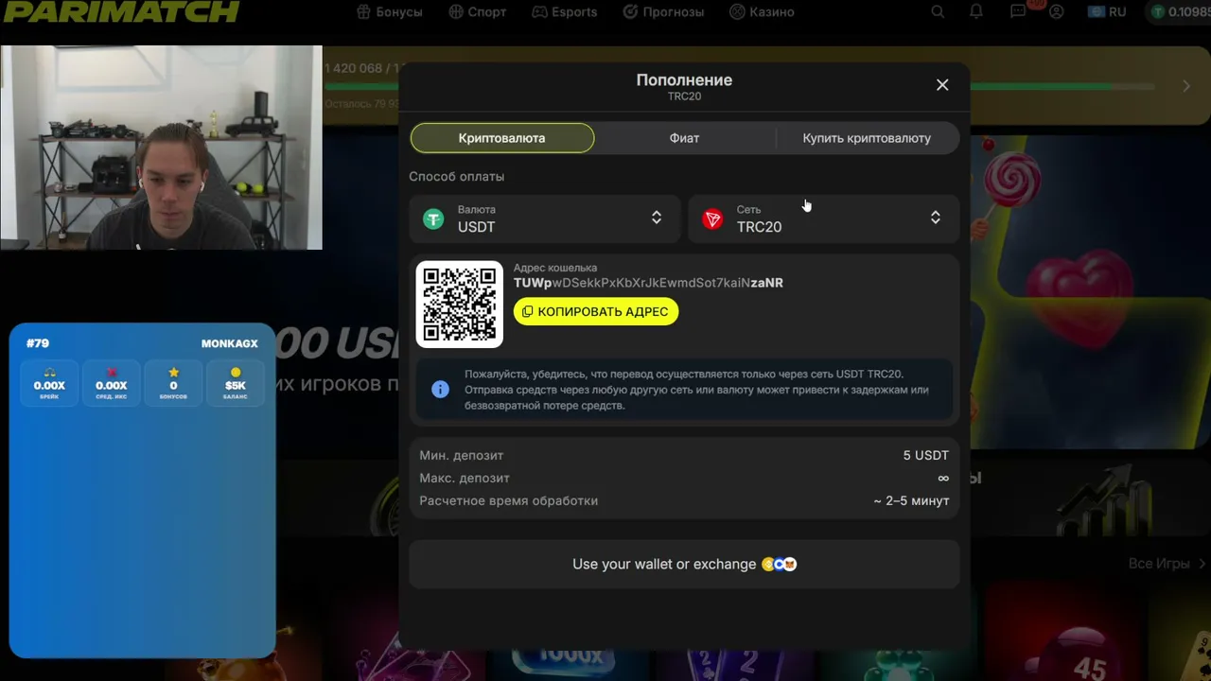The width and height of the screenshot is (1211, 681).
Task: Switch to Купить криптовалюту tab
Action: tap(867, 138)
